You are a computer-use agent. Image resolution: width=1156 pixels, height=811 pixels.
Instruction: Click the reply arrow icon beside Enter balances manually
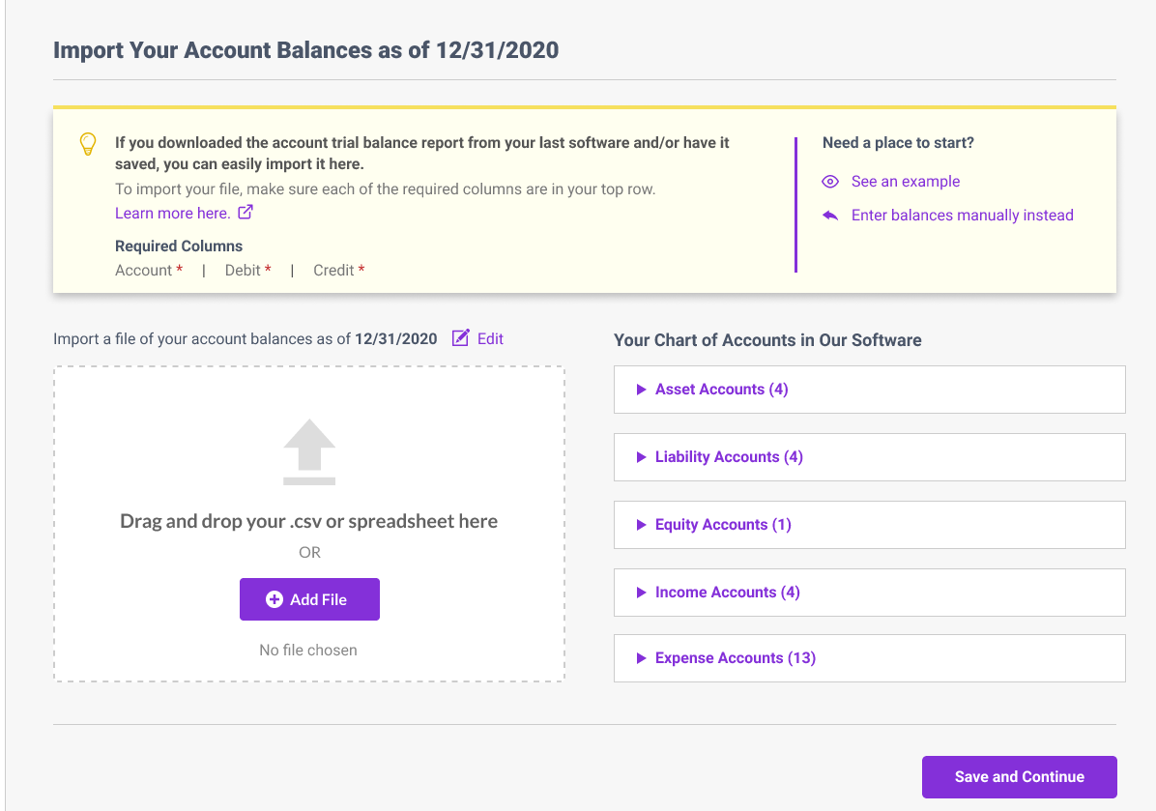(830, 216)
